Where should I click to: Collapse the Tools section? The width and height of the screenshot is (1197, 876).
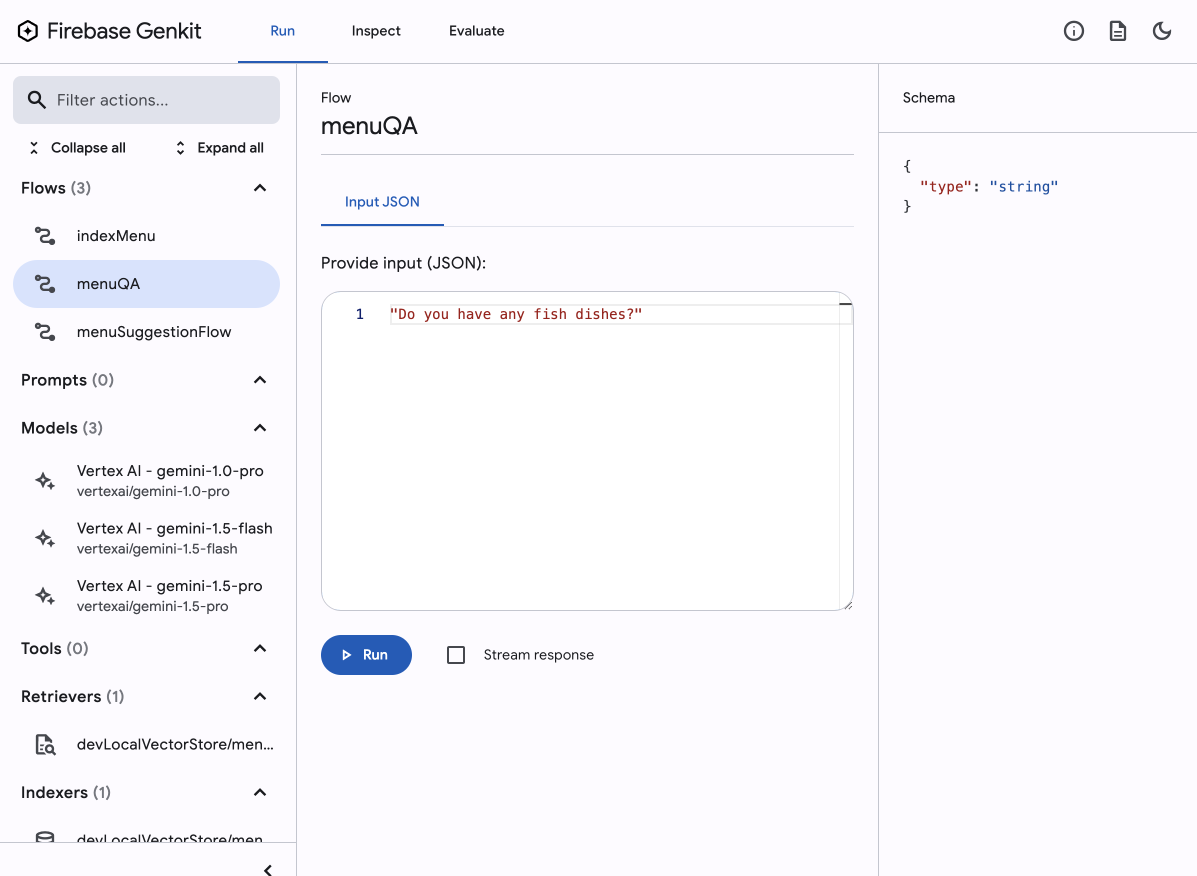tap(260, 648)
